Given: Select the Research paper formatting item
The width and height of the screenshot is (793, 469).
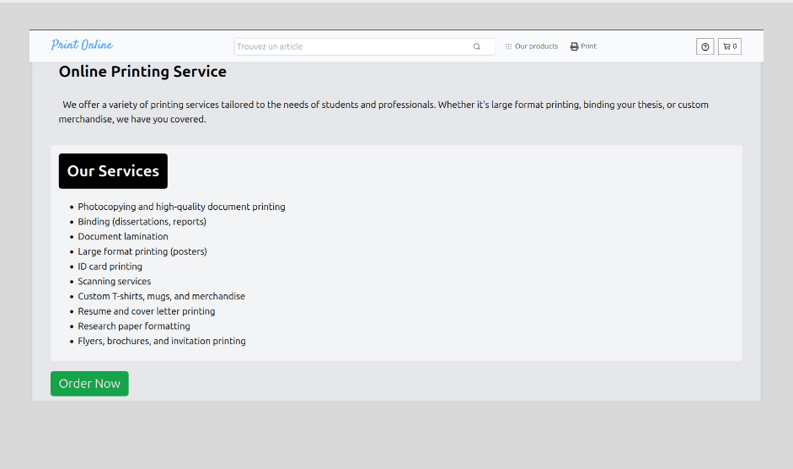Looking at the screenshot, I should (134, 326).
